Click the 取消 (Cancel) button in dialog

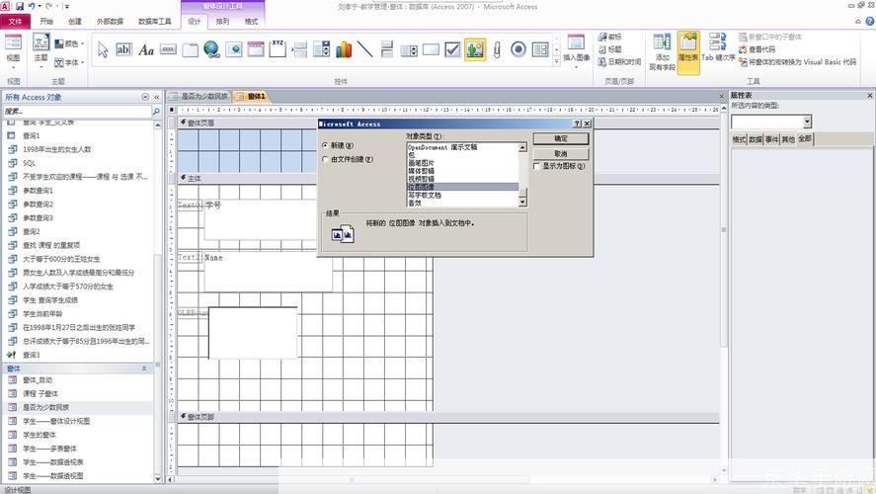561,154
